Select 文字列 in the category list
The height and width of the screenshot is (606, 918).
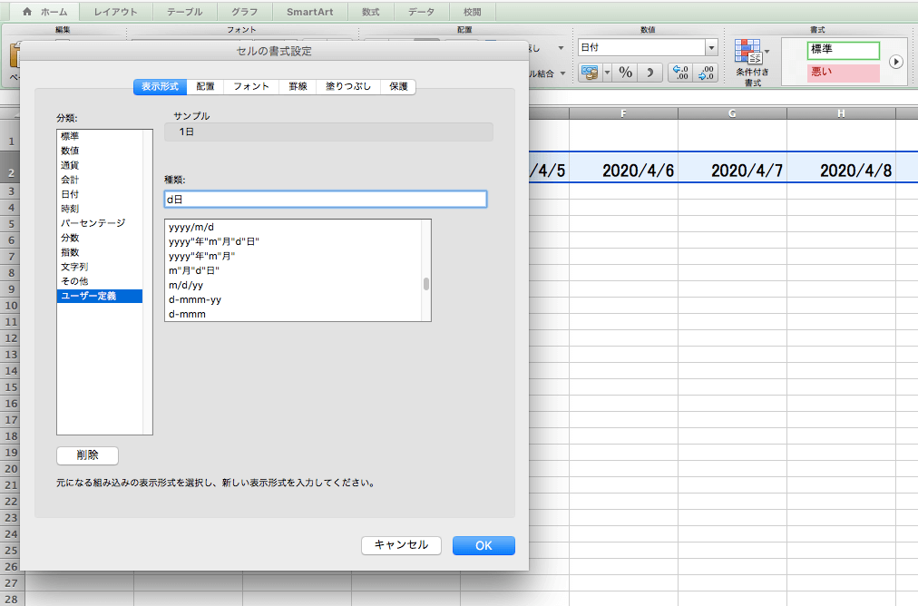[x=100, y=267]
